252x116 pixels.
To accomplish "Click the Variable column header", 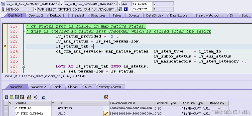I will click(33, 103).
